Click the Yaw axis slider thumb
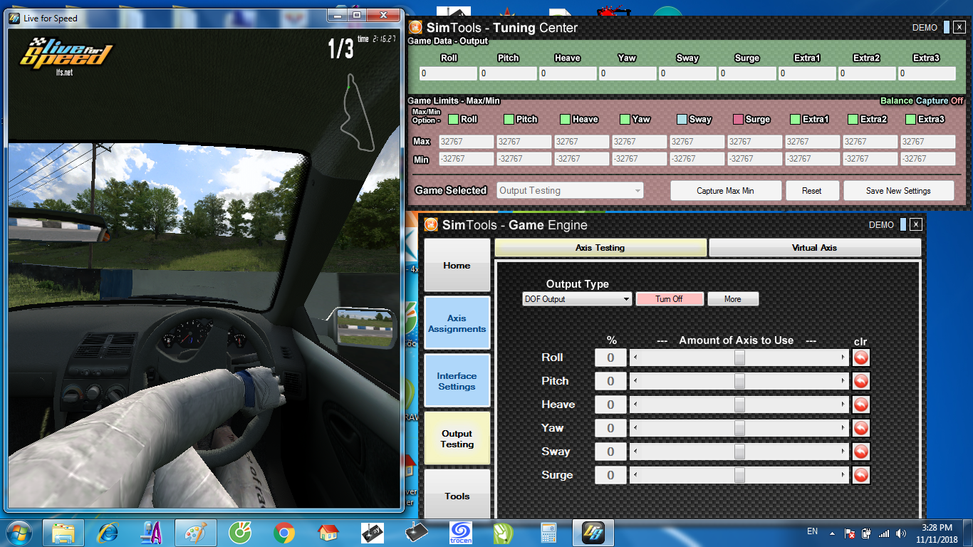Viewport: 973px width, 547px height. (739, 428)
